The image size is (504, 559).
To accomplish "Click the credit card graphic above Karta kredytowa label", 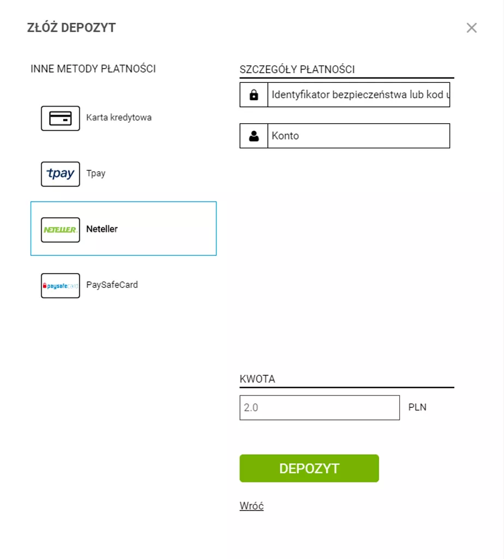I will click(60, 117).
